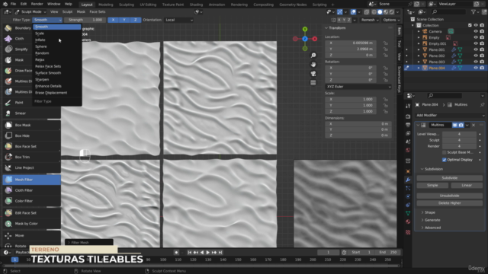
Task: Choose Enhance Details filter type
Action: point(56,86)
